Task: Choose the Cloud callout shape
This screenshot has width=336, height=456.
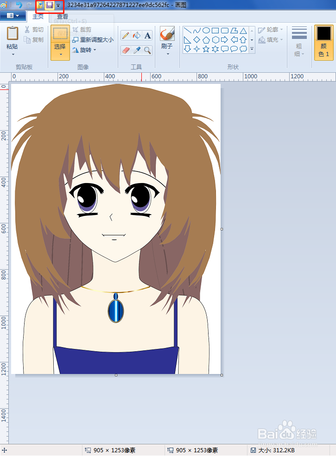Action: [x=243, y=49]
